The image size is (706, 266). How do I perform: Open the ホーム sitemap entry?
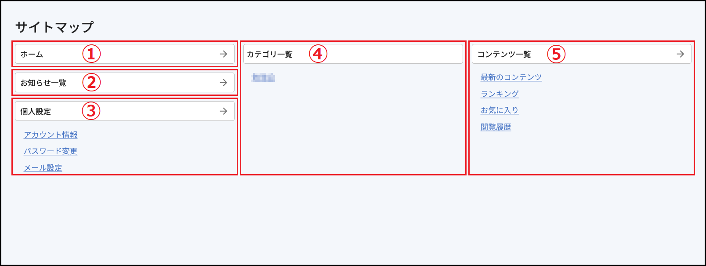coord(125,54)
